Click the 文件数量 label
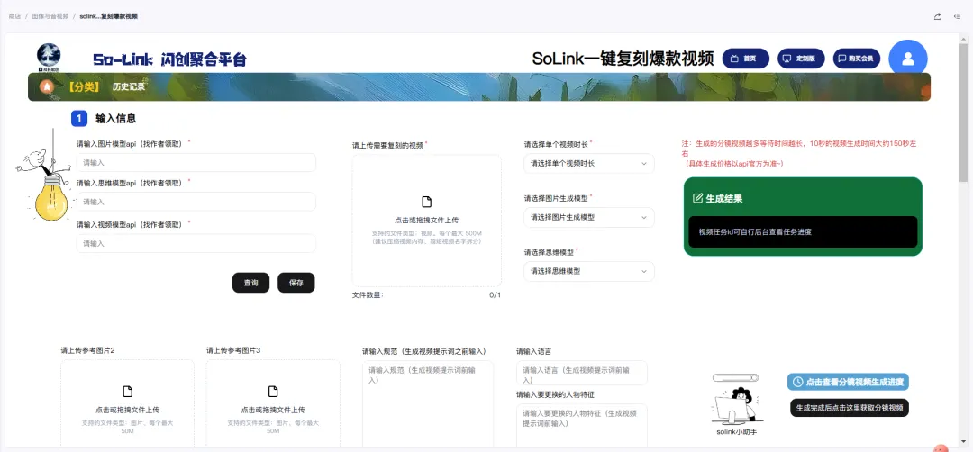This screenshot has height=452, width=973. pos(368,295)
